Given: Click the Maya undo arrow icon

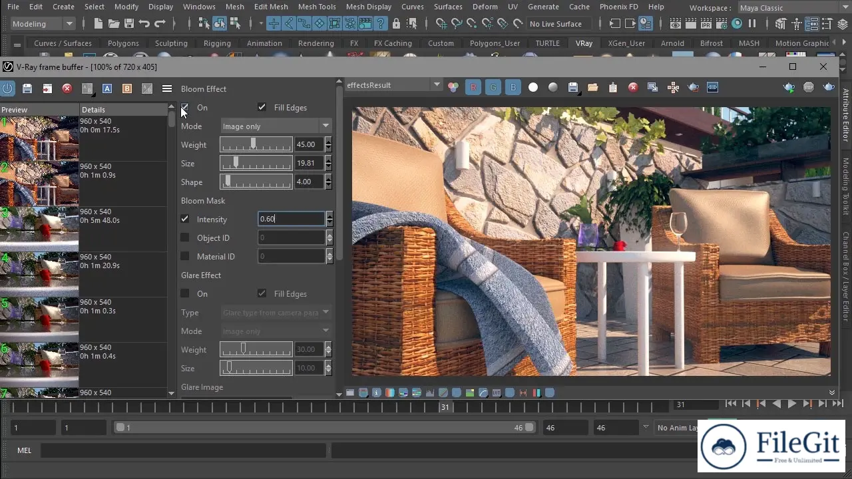Looking at the screenshot, I should [x=144, y=24].
